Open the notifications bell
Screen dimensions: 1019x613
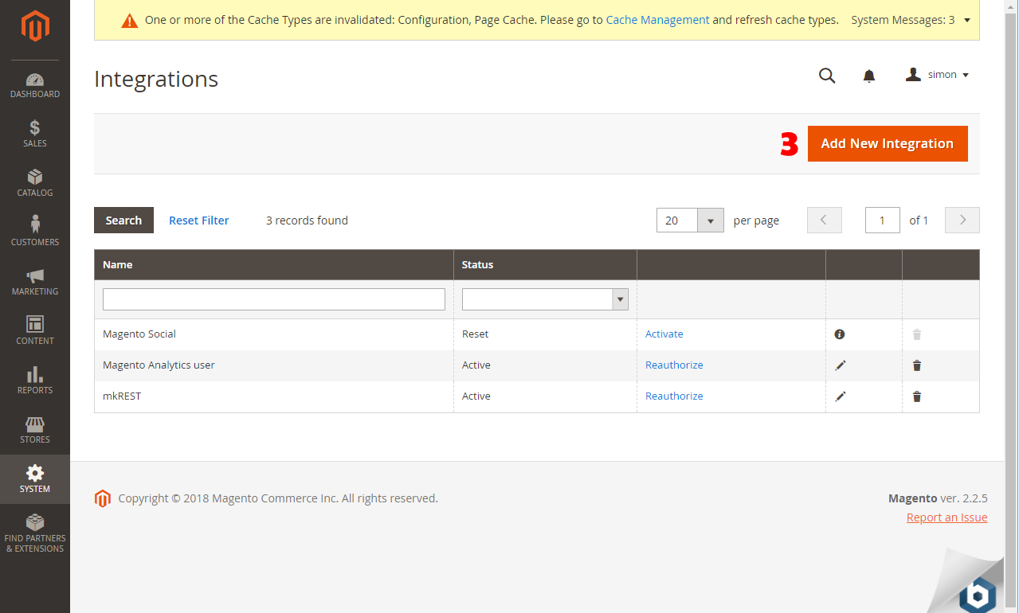[x=869, y=76]
